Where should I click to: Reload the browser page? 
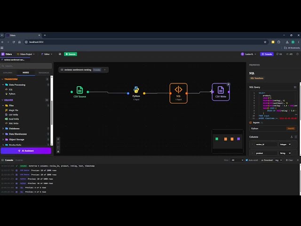14,42
